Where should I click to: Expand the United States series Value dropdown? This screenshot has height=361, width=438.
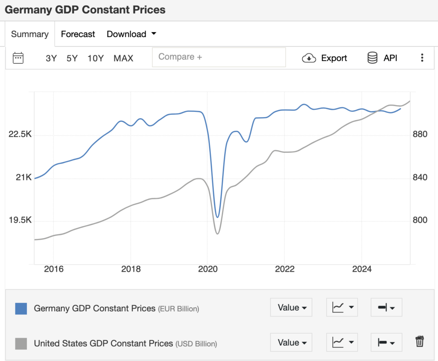tap(291, 343)
